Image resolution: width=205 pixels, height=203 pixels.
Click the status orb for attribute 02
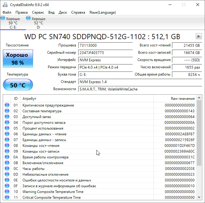click(x=7, y=111)
